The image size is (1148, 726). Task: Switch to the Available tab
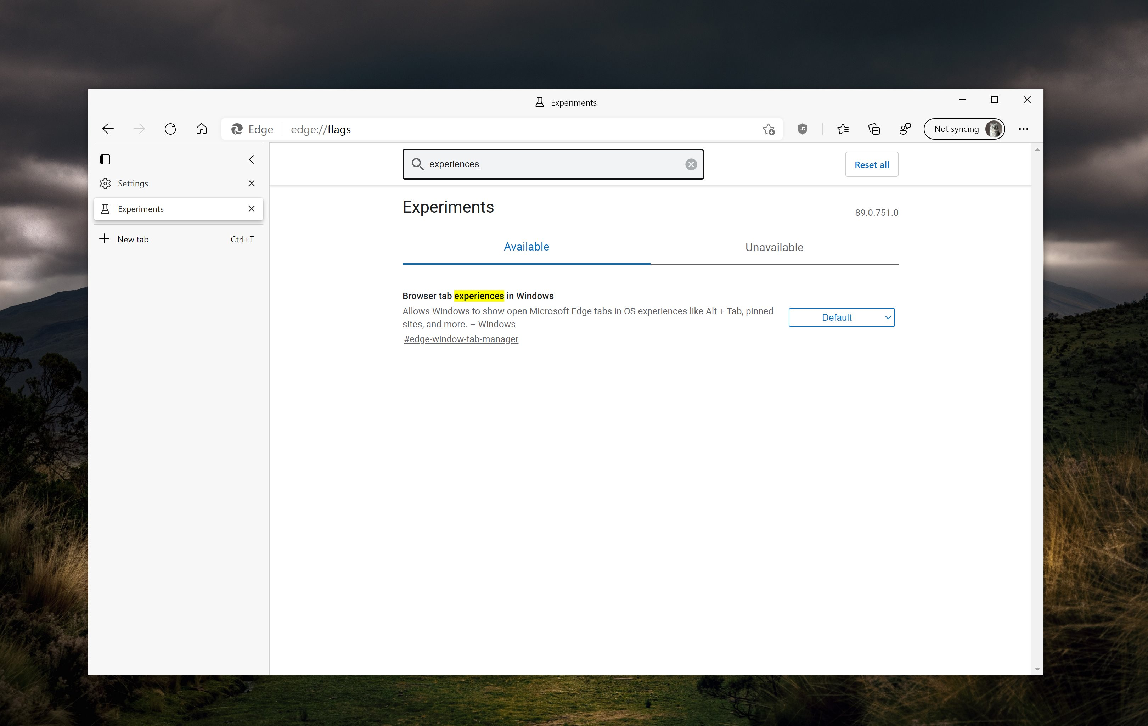[x=526, y=247]
